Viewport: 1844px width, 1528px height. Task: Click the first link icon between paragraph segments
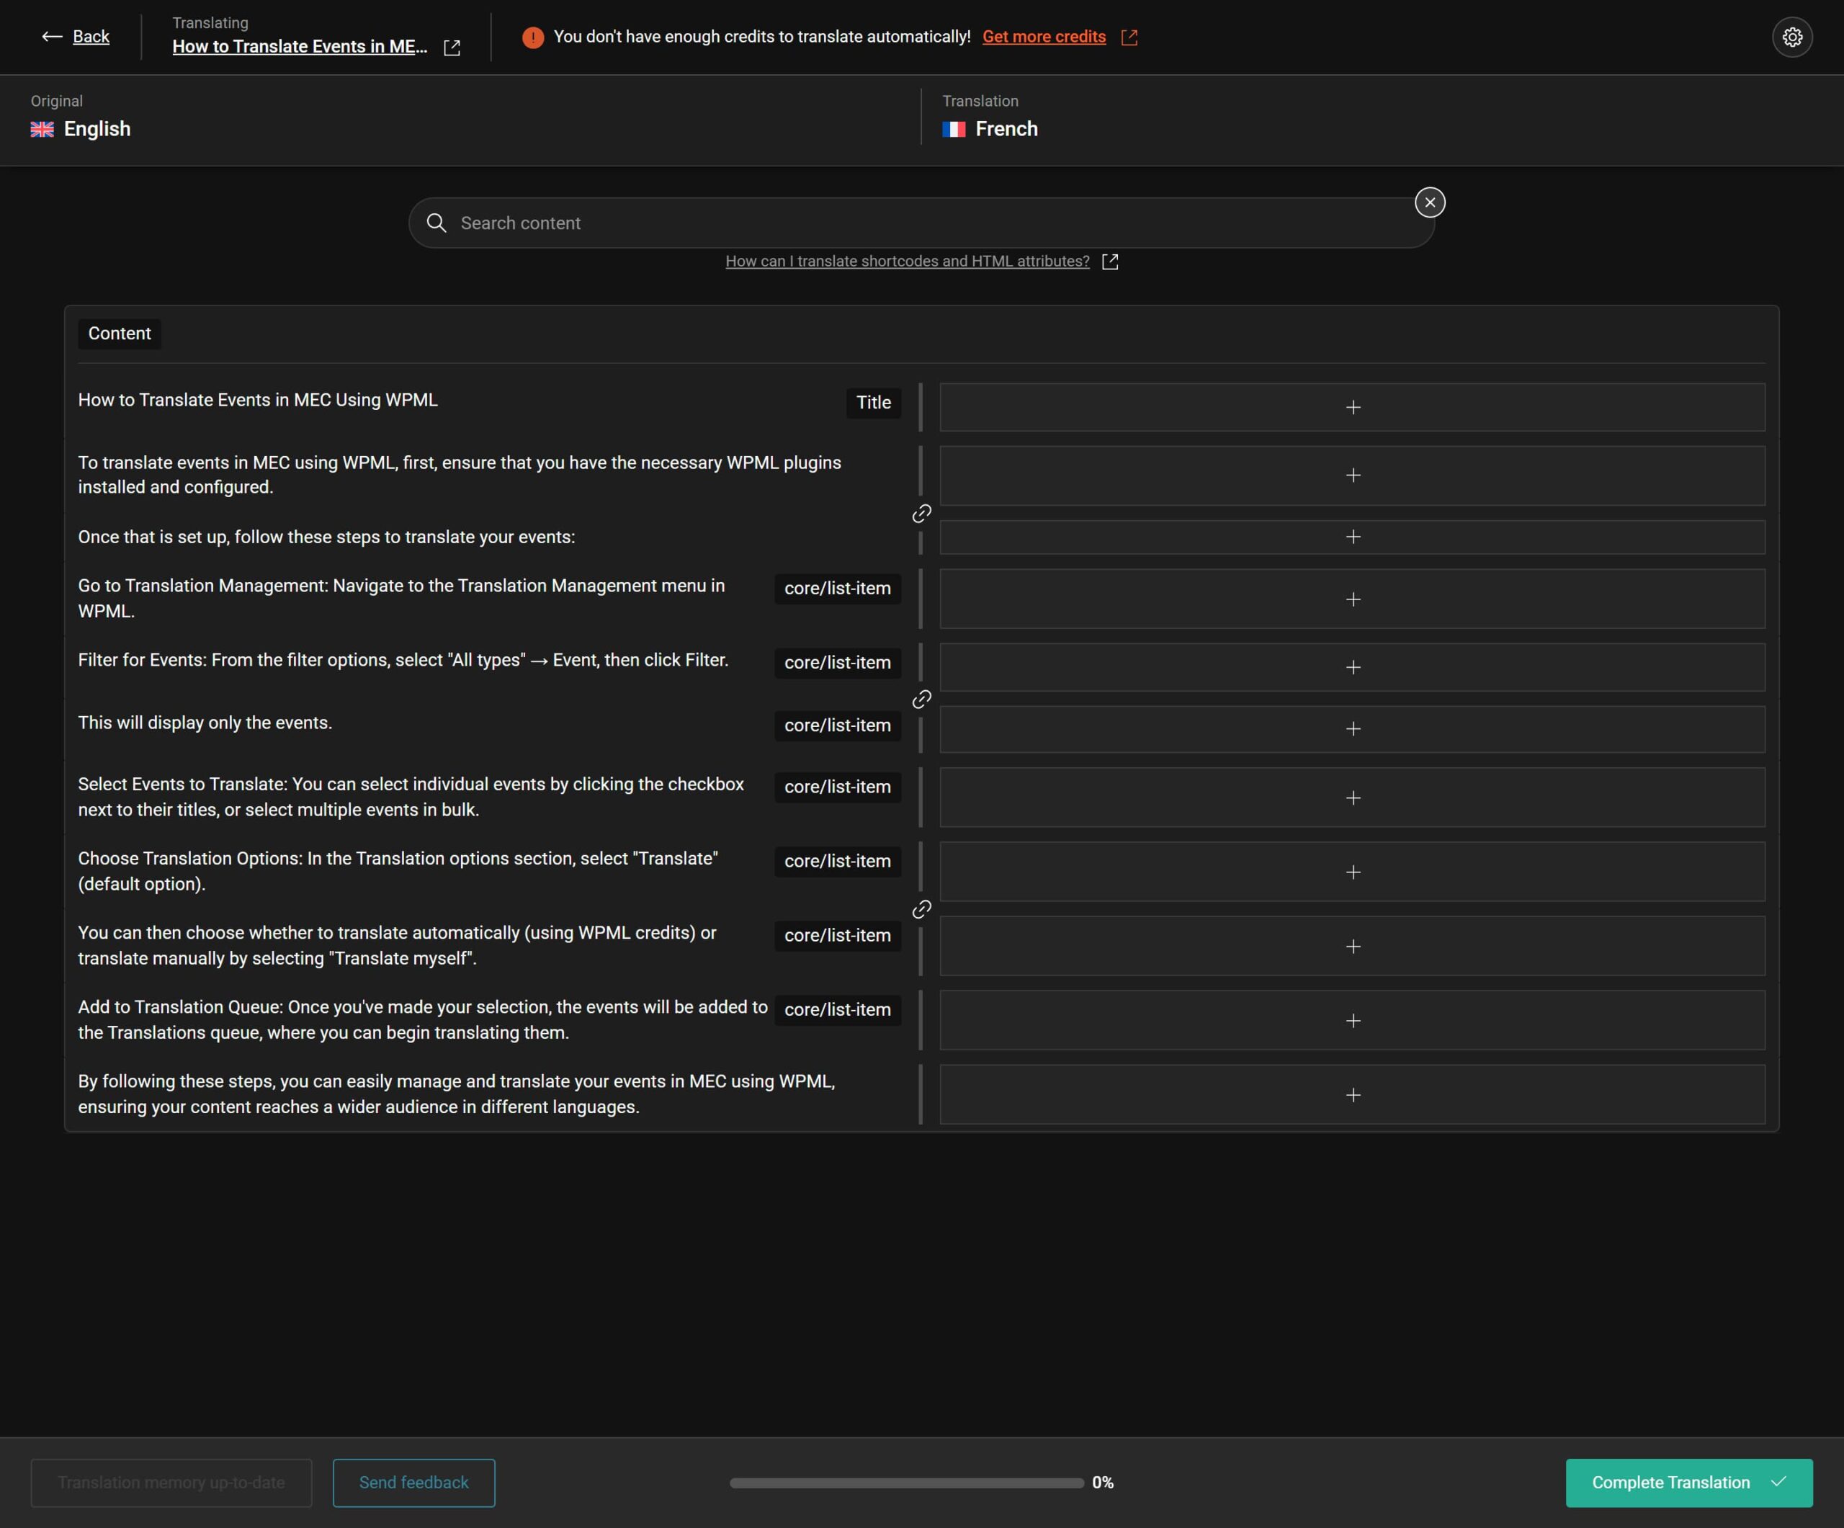pyautogui.click(x=921, y=514)
